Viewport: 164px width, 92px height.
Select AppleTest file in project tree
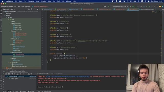pyautogui.click(x=18, y=25)
